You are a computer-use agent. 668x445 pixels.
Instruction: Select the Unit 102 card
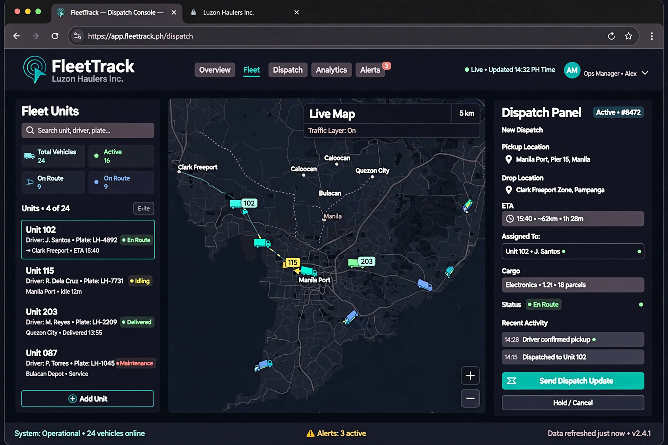click(88, 240)
